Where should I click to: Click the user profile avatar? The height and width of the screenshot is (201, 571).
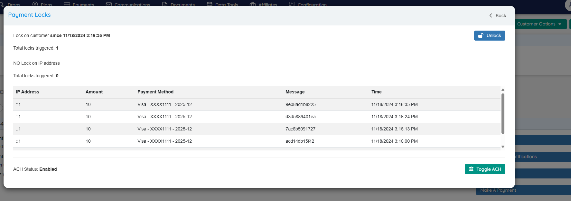(x=568, y=5)
